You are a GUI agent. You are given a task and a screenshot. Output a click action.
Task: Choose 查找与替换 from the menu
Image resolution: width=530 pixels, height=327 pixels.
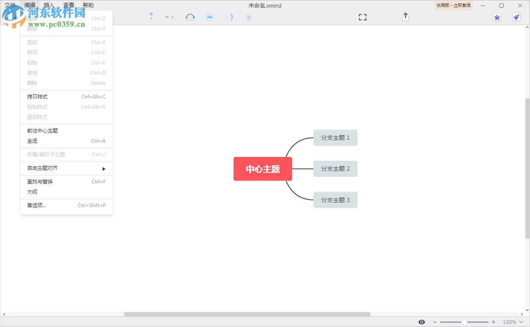tap(66, 182)
